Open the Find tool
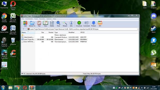Screen dimensions: 160x90 [58, 24]
